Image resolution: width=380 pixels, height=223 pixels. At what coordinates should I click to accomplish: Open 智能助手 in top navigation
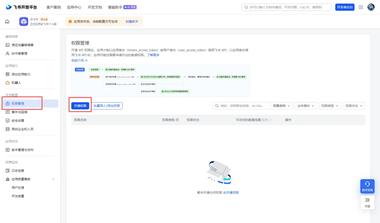click(115, 7)
